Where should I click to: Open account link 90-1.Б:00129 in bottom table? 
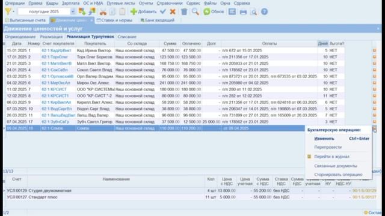click(x=364, y=191)
